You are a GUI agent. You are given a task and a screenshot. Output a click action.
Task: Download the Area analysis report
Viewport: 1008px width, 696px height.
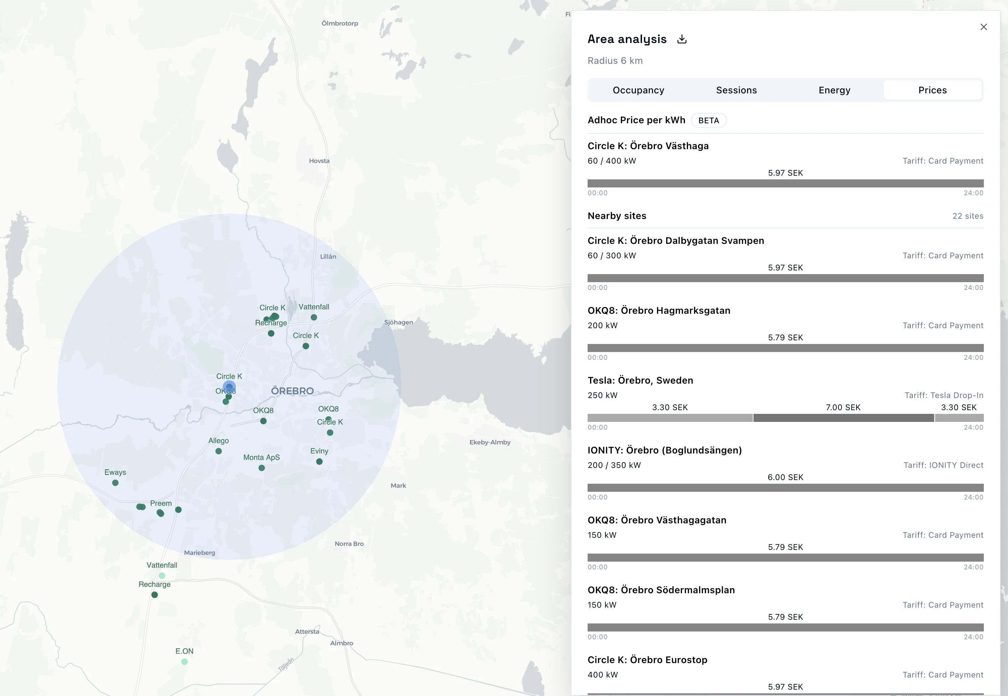[x=682, y=39]
